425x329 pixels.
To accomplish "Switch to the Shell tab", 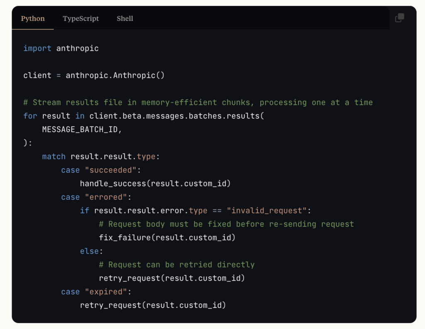I will click(125, 18).
